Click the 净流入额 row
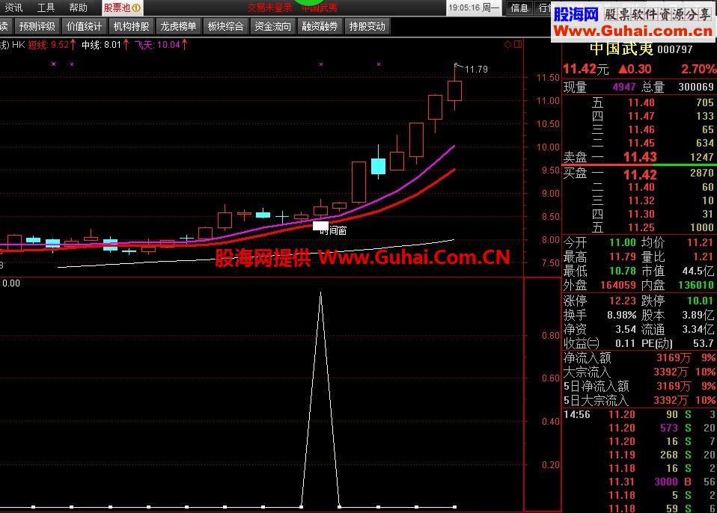The image size is (717, 513). (639, 357)
